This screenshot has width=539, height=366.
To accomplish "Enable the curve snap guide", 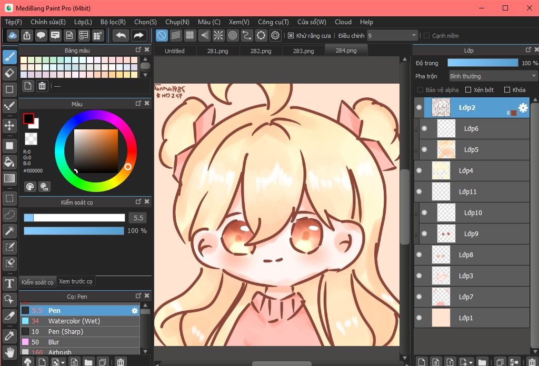I will pyautogui.click(x=247, y=35).
